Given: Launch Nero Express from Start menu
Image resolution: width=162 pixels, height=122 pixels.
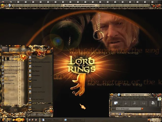Looking at the screenshot, I should (x=8, y=80).
